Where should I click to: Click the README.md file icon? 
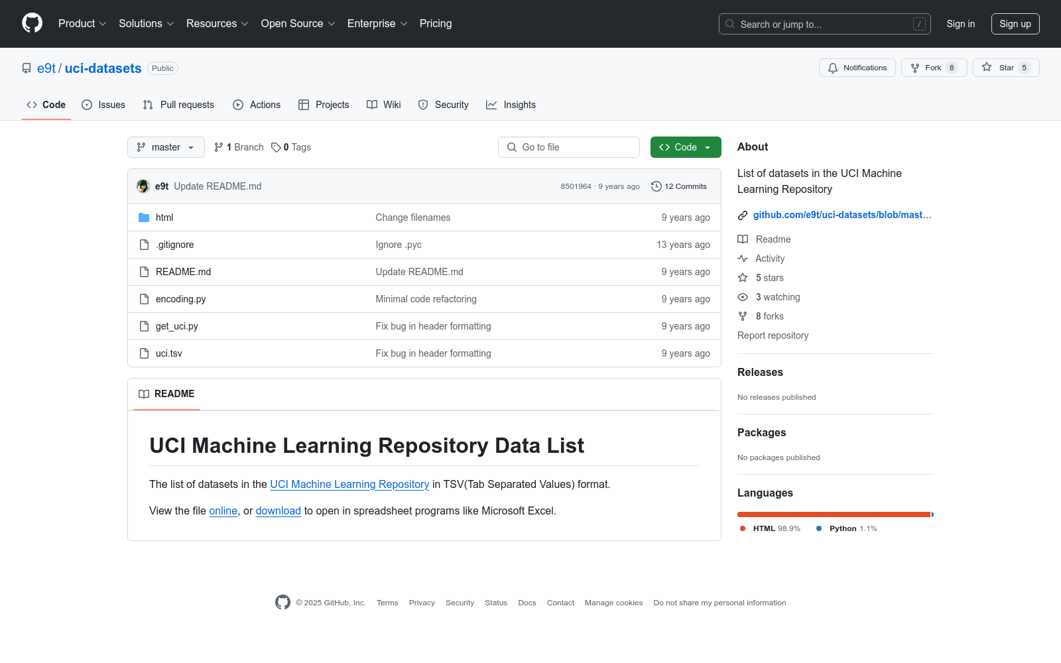tap(144, 272)
